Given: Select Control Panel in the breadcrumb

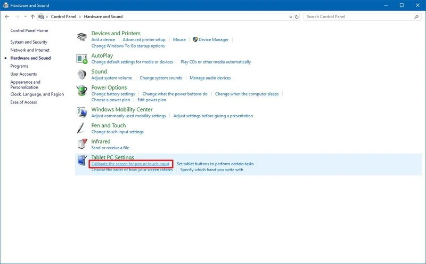Looking at the screenshot, I should tap(63, 17).
